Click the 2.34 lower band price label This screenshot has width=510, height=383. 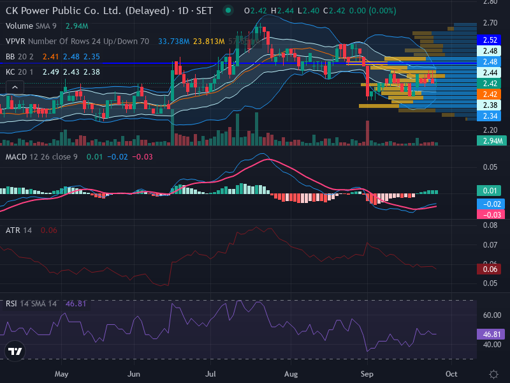(490, 116)
